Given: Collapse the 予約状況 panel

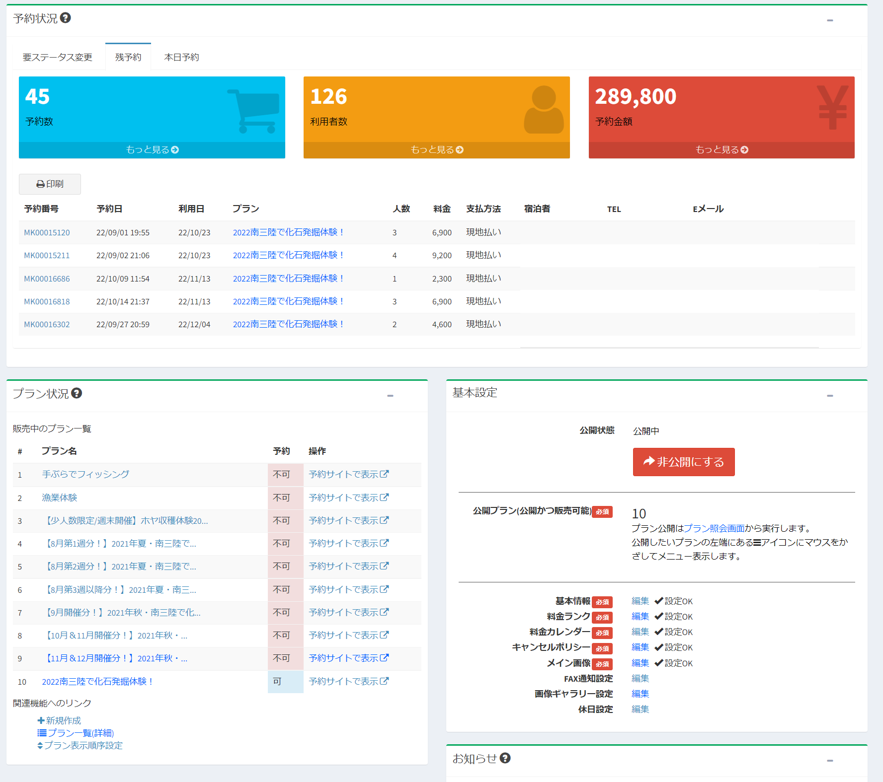Looking at the screenshot, I should click(x=830, y=20).
